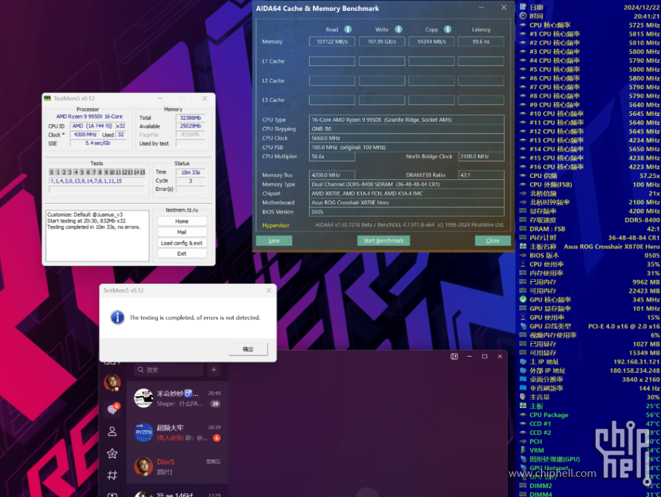The width and height of the screenshot is (661, 497).
Task: Click the QQ search field
Action: [x=169, y=370]
